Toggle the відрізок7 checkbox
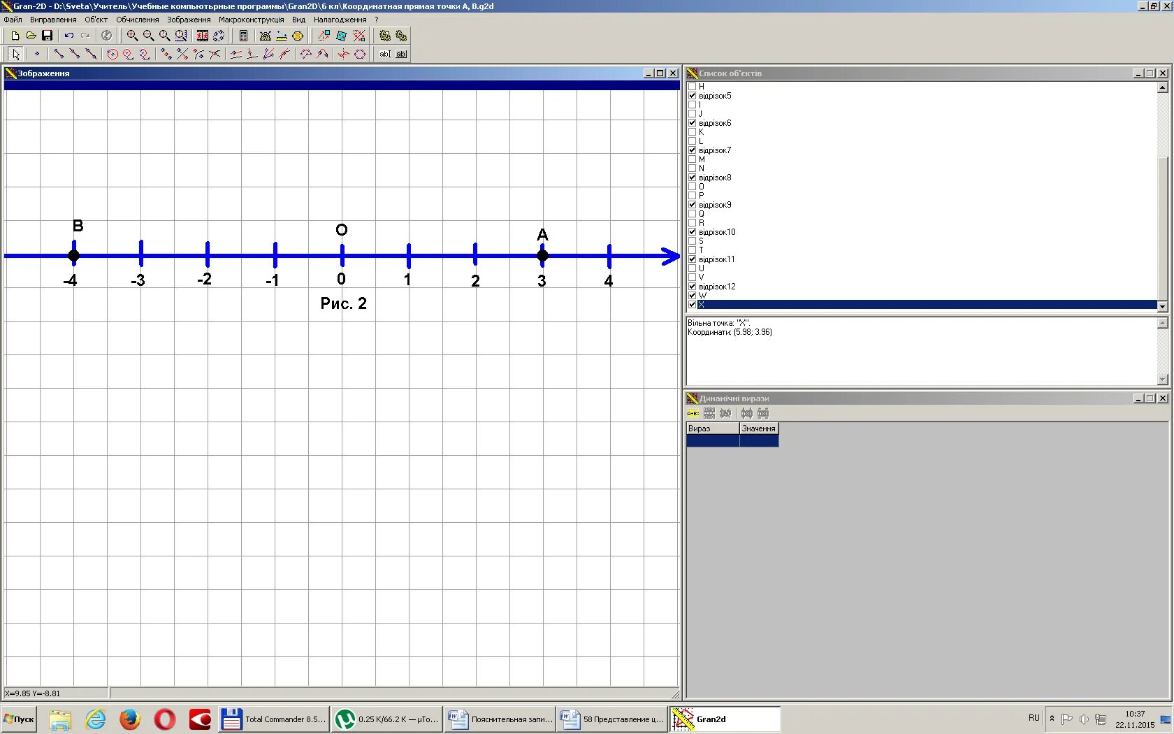The image size is (1174, 734). coord(693,150)
